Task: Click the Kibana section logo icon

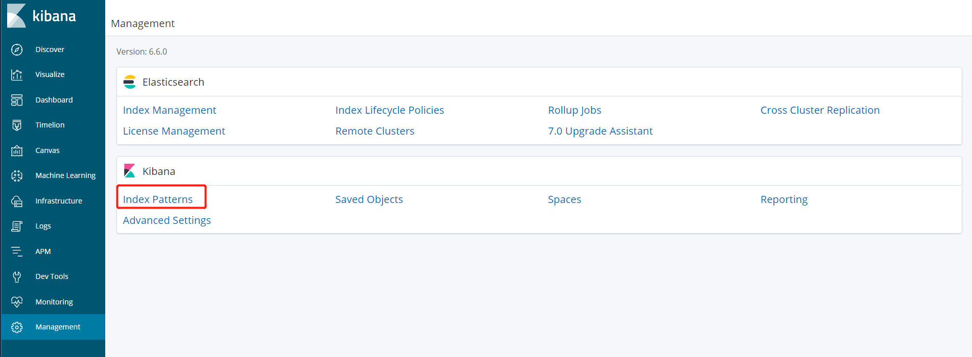Action: point(130,171)
